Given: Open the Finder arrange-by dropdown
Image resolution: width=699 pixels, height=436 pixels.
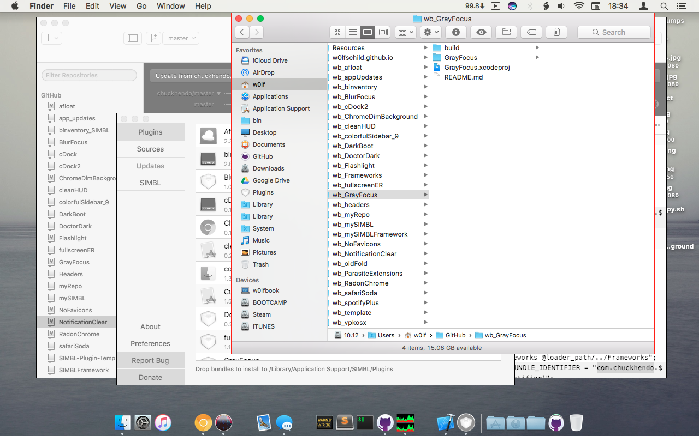Looking at the screenshot, I should pos(406,32).
